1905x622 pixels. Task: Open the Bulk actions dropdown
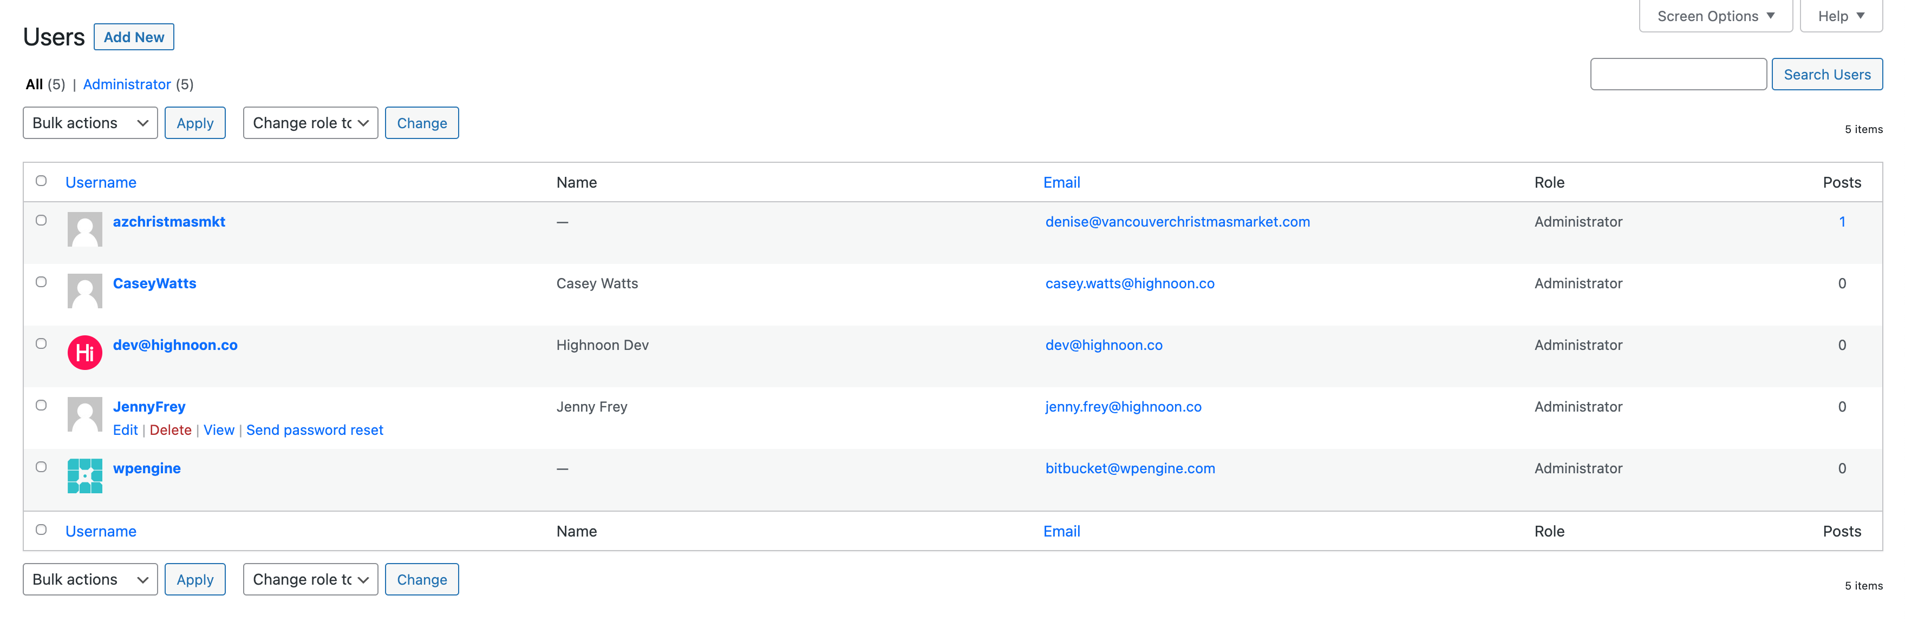pyautogui.click(x=89, y=123)
